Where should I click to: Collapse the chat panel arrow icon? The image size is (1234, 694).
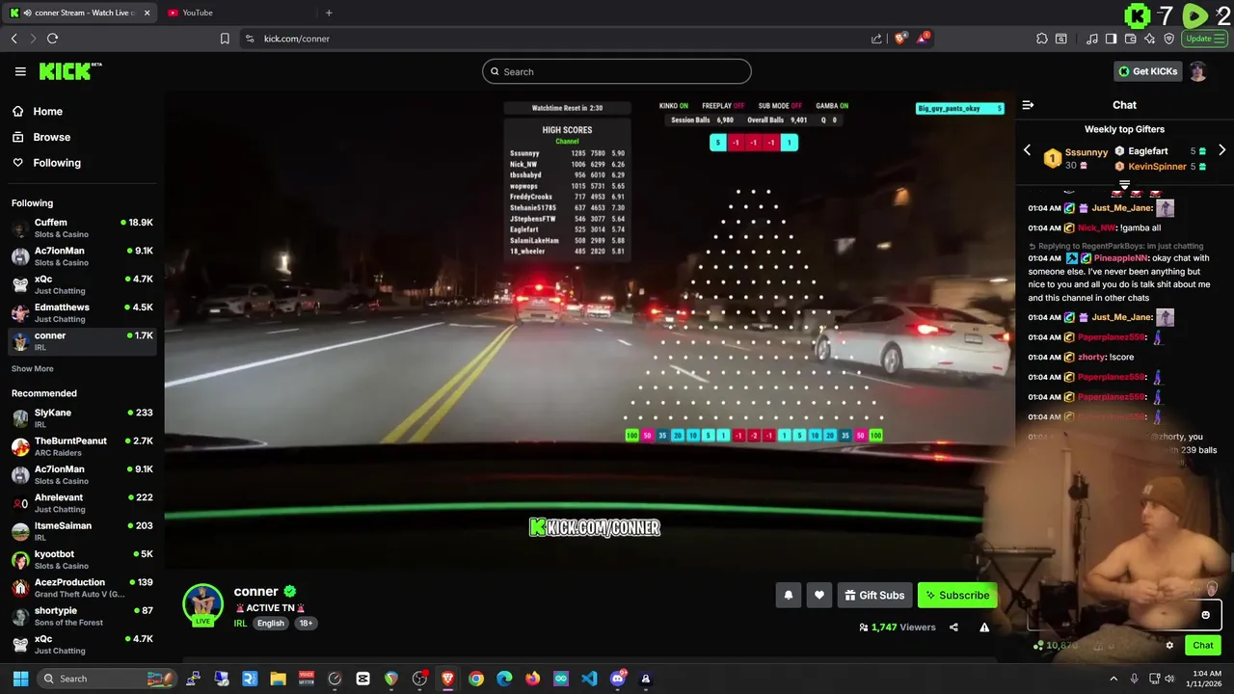point(1028,105)
